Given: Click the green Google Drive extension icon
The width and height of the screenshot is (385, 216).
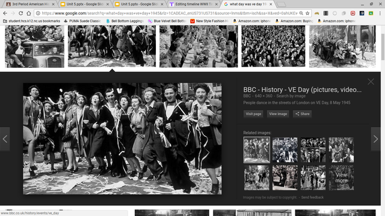Looking at the screenshot, I should click(371, 13).
